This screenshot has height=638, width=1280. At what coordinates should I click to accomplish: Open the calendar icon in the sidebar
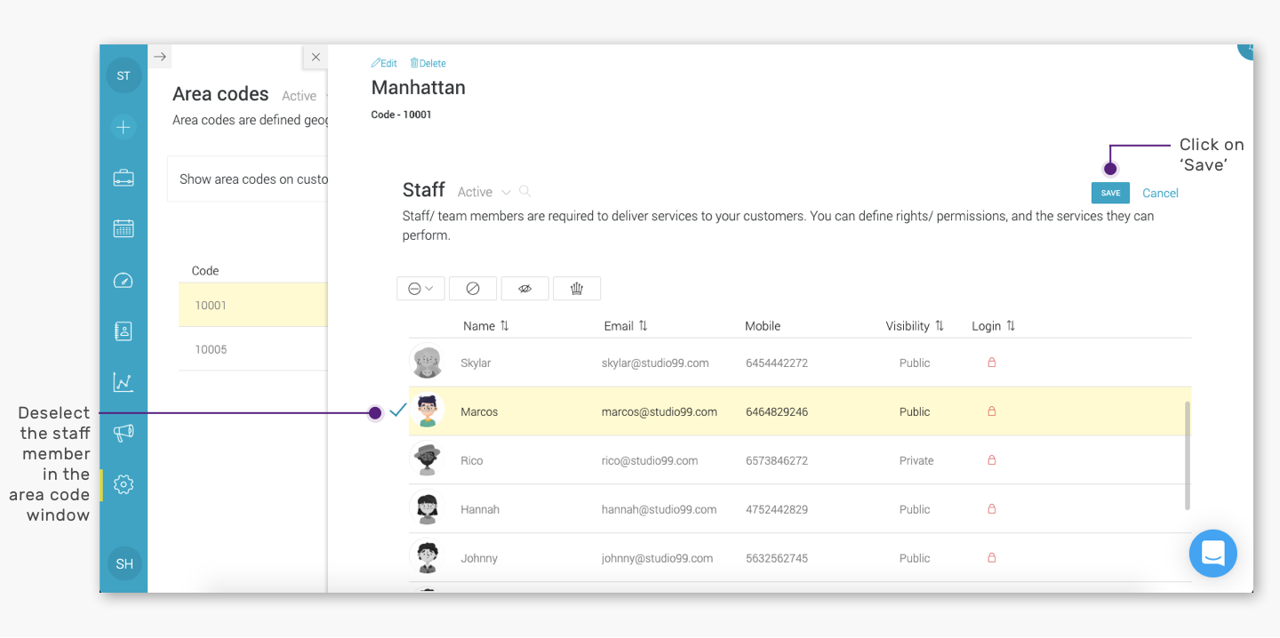(124, 228)
